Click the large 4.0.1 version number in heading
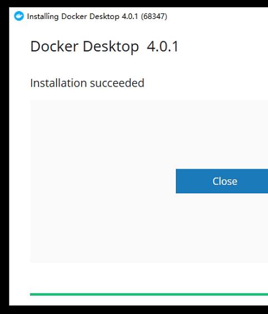The width and height of the screenshot is (268, 314). (x=162, y=46)
